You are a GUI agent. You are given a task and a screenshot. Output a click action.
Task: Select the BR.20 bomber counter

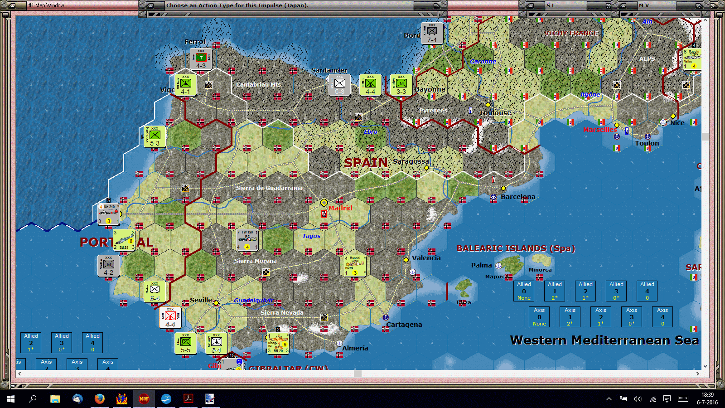point(278,344)
